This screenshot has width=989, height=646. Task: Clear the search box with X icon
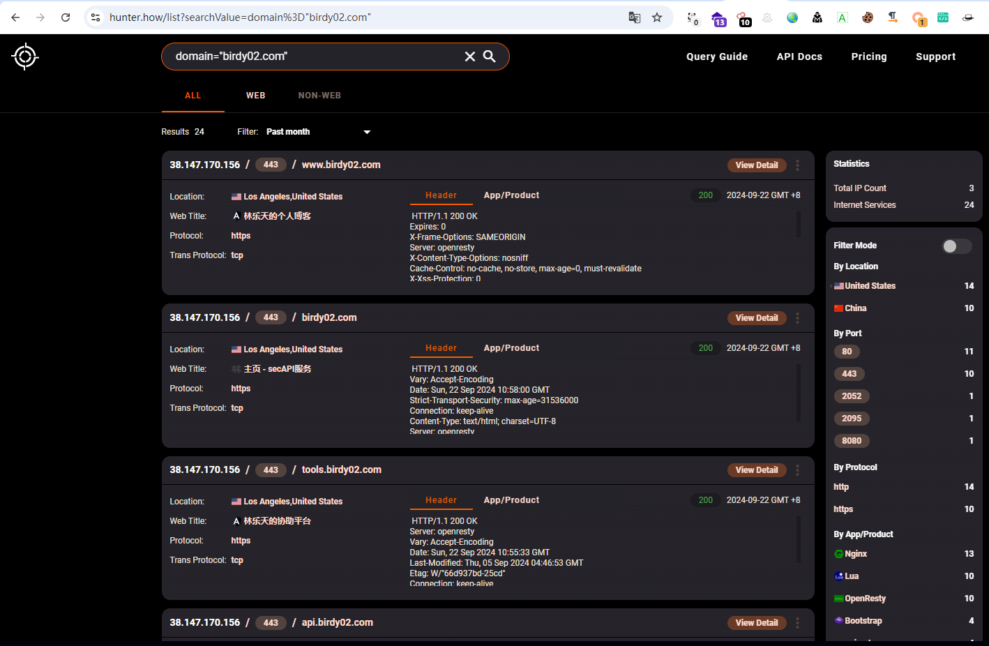pos(470,57)
